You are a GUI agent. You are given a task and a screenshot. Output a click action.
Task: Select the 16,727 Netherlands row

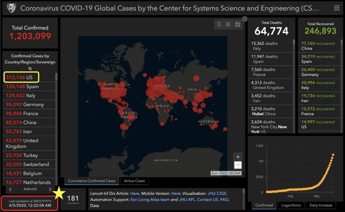pyautogui.click(x=29, y=182)
